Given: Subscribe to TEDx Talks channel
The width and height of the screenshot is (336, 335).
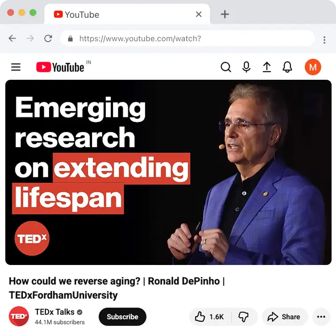Looking at the screenshot, I should pos(122,317).
